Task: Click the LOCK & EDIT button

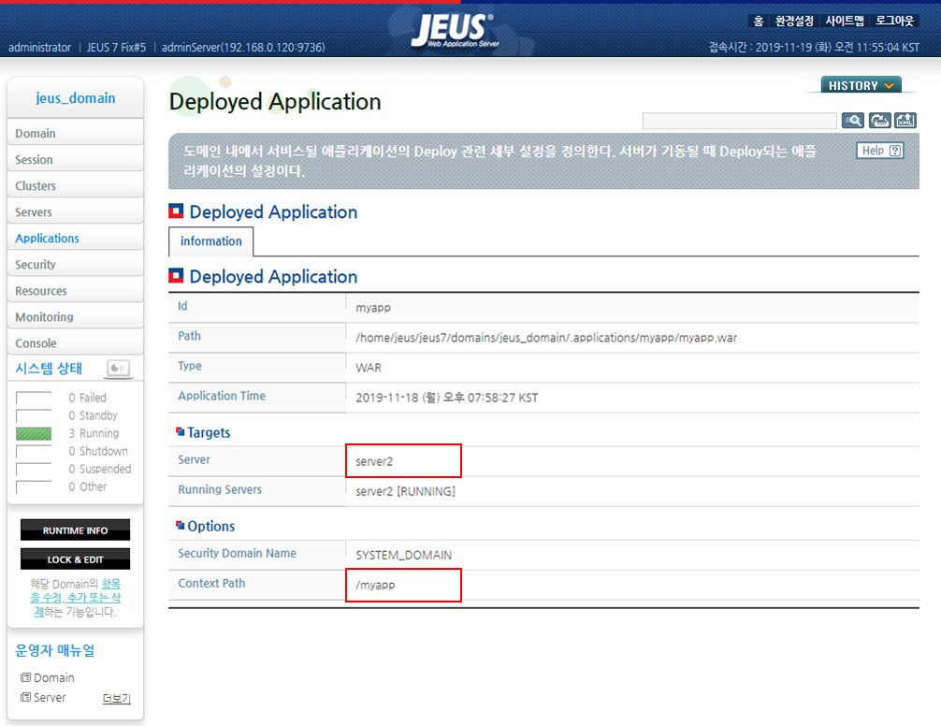Action: tap(75, 559)
